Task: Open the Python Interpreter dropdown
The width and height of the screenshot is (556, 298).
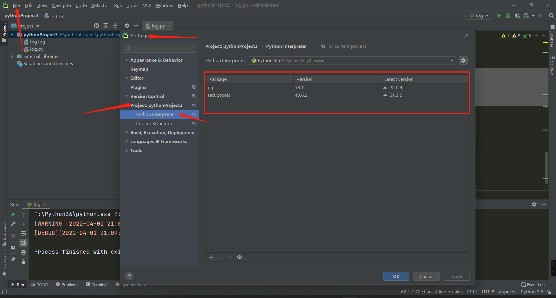Action: click(352, 61)
